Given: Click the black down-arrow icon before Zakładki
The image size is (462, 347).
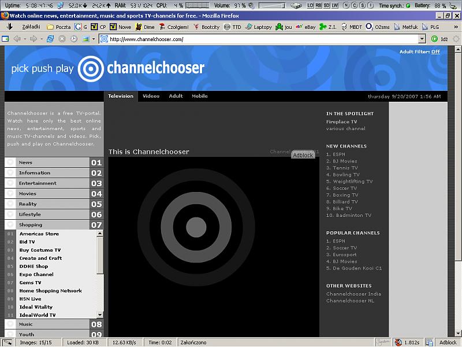Looking at the screenshot, I should click(x=10, y=27).
